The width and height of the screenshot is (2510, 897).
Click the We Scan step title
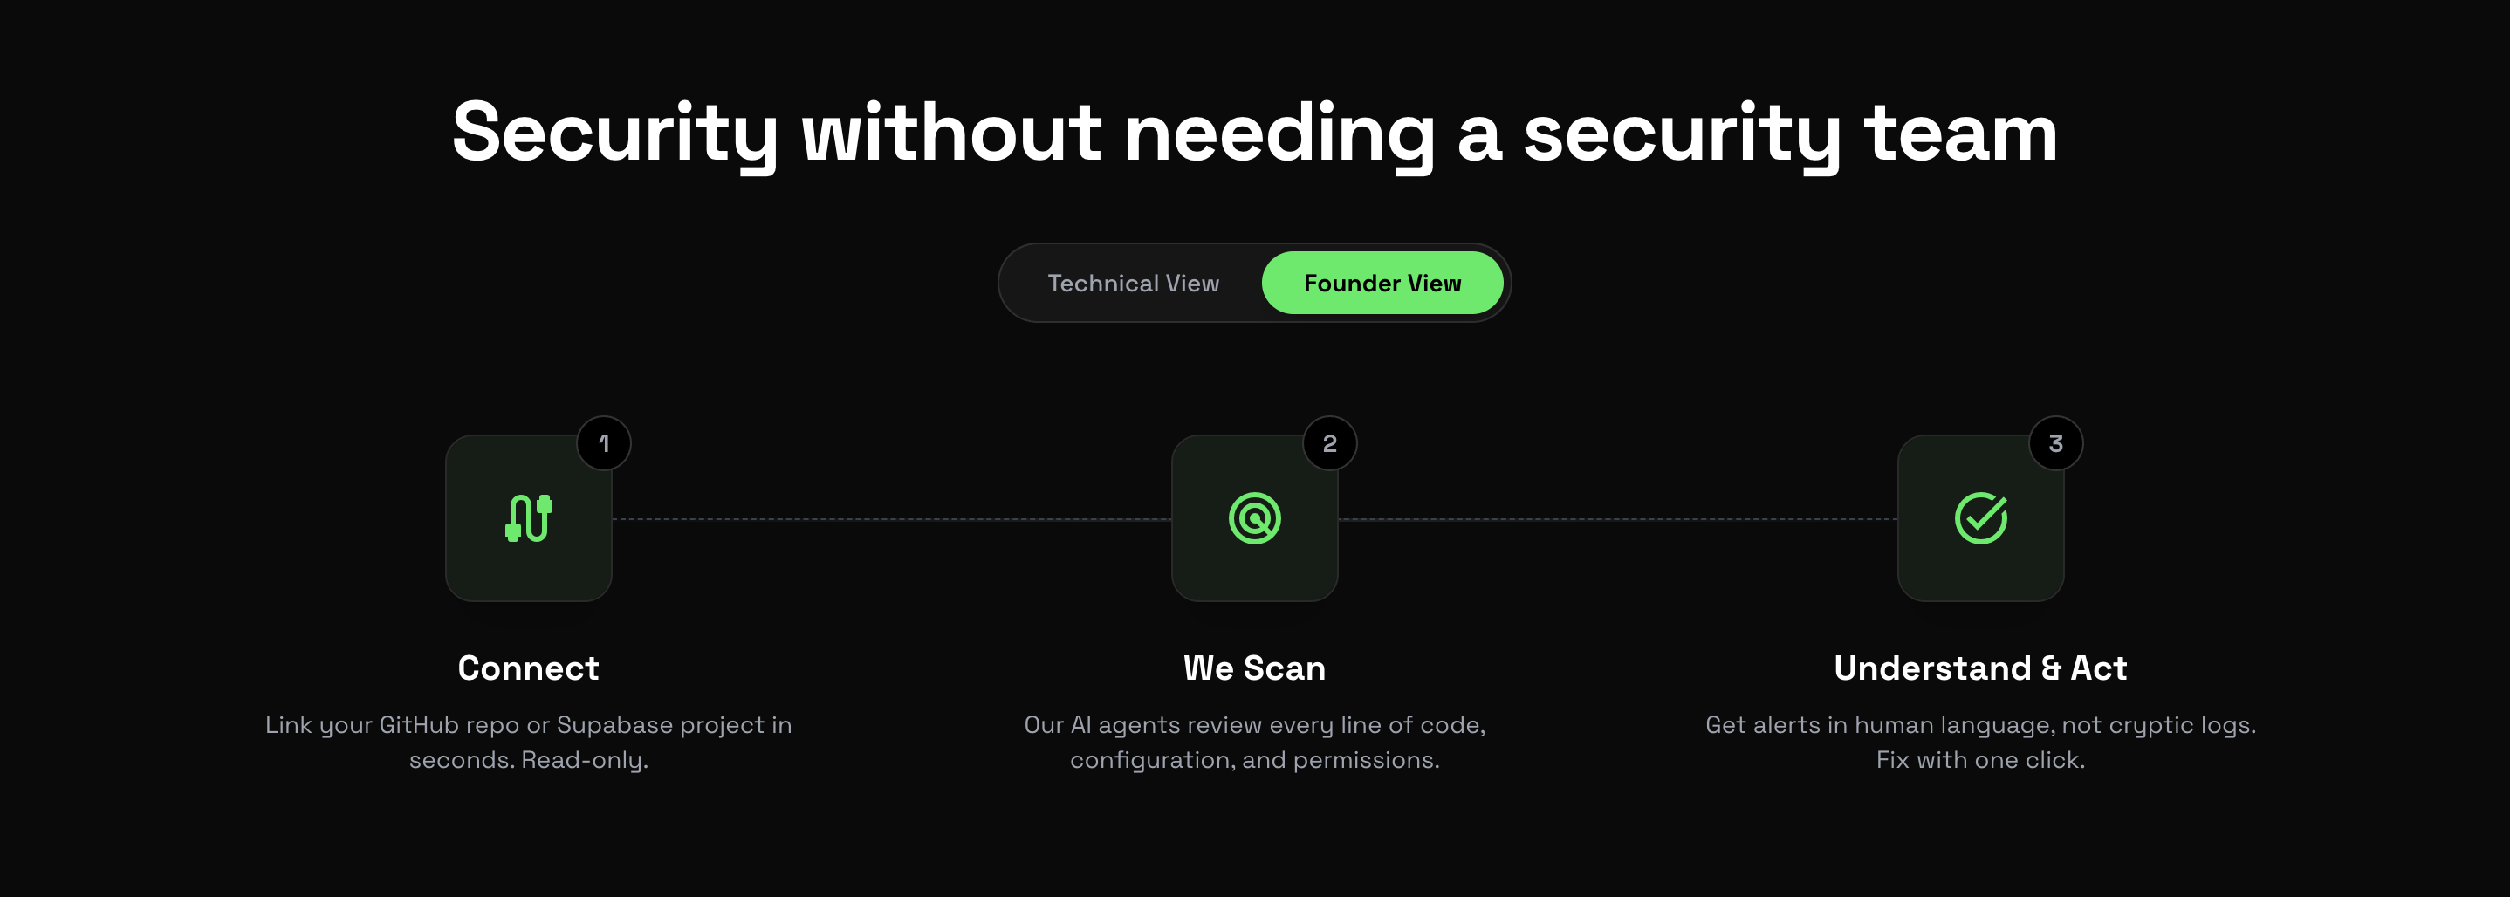pos(1254,668)
